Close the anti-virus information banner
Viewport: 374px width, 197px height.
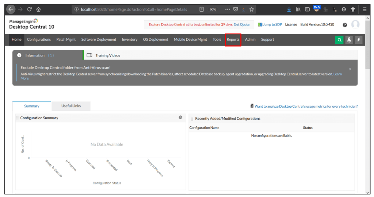tap(350, 69)
